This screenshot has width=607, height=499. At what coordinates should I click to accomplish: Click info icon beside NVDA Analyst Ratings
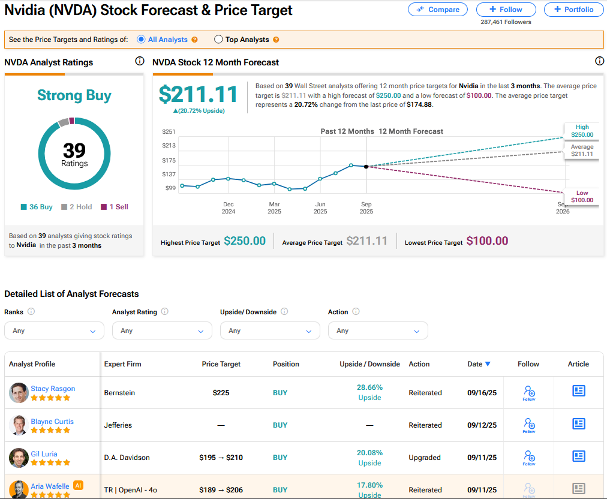point(140,61)
